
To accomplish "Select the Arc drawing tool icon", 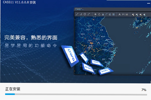I will (89, 14).
